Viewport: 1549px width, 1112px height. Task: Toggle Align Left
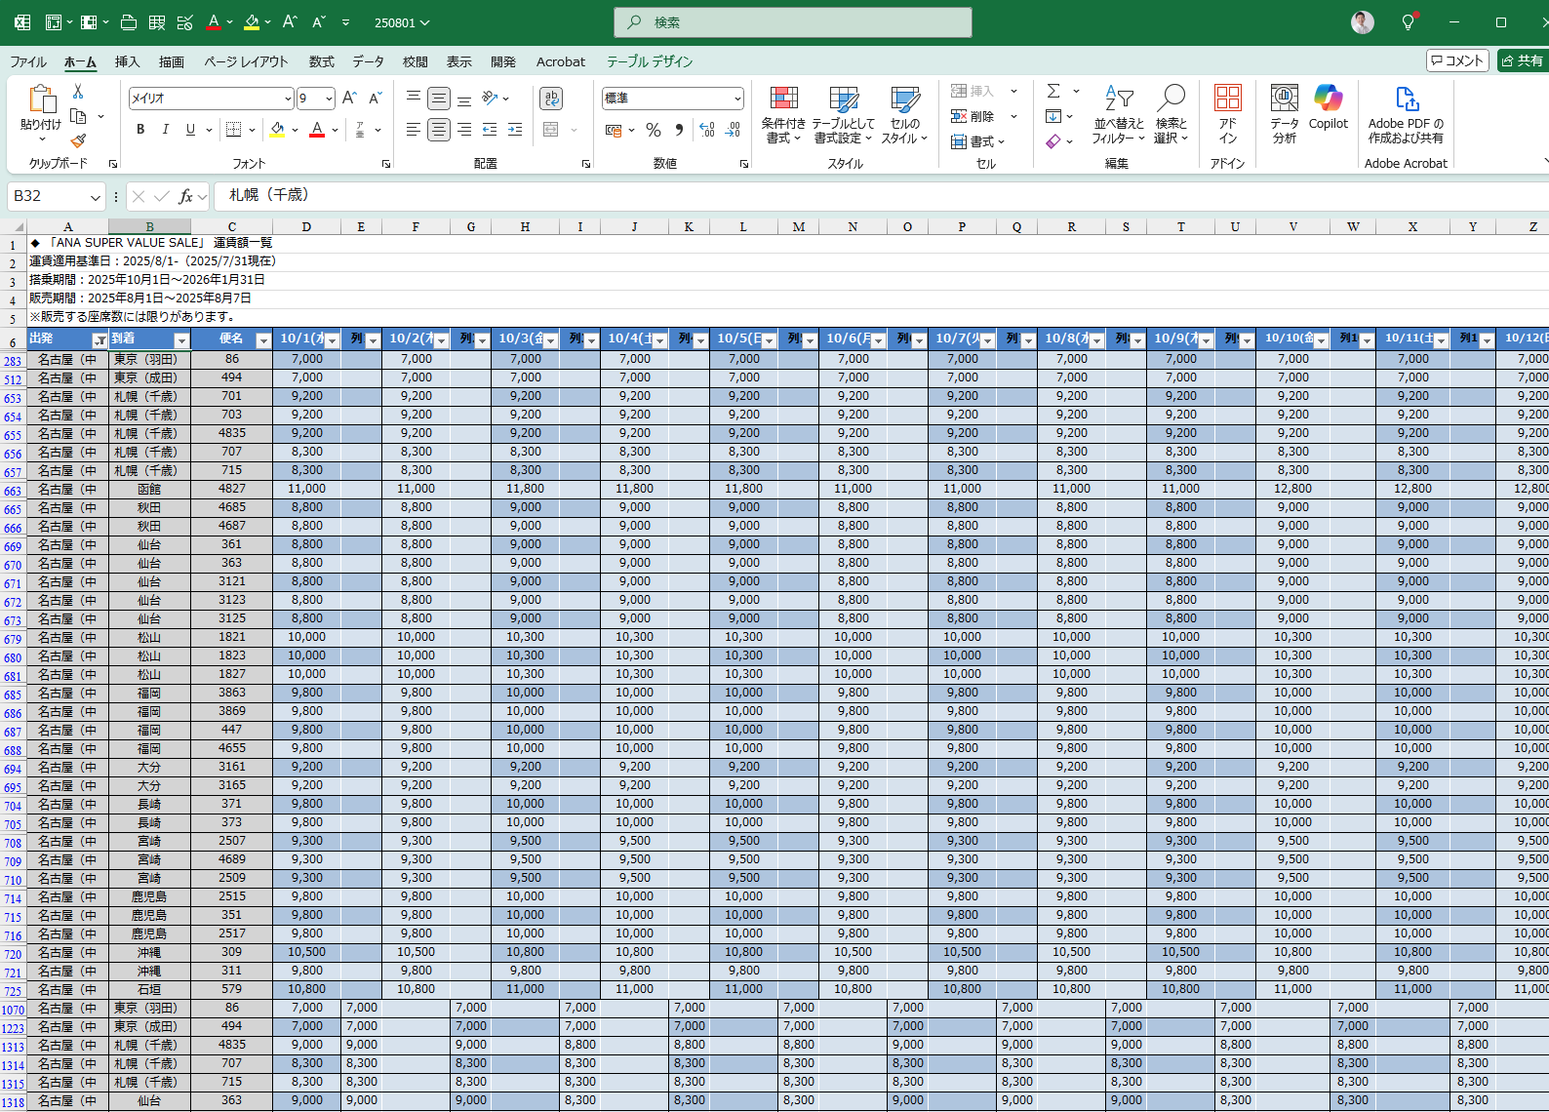(x=414, y=130)
